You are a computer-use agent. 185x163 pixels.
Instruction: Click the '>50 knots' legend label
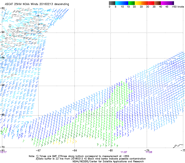(178, 7)
